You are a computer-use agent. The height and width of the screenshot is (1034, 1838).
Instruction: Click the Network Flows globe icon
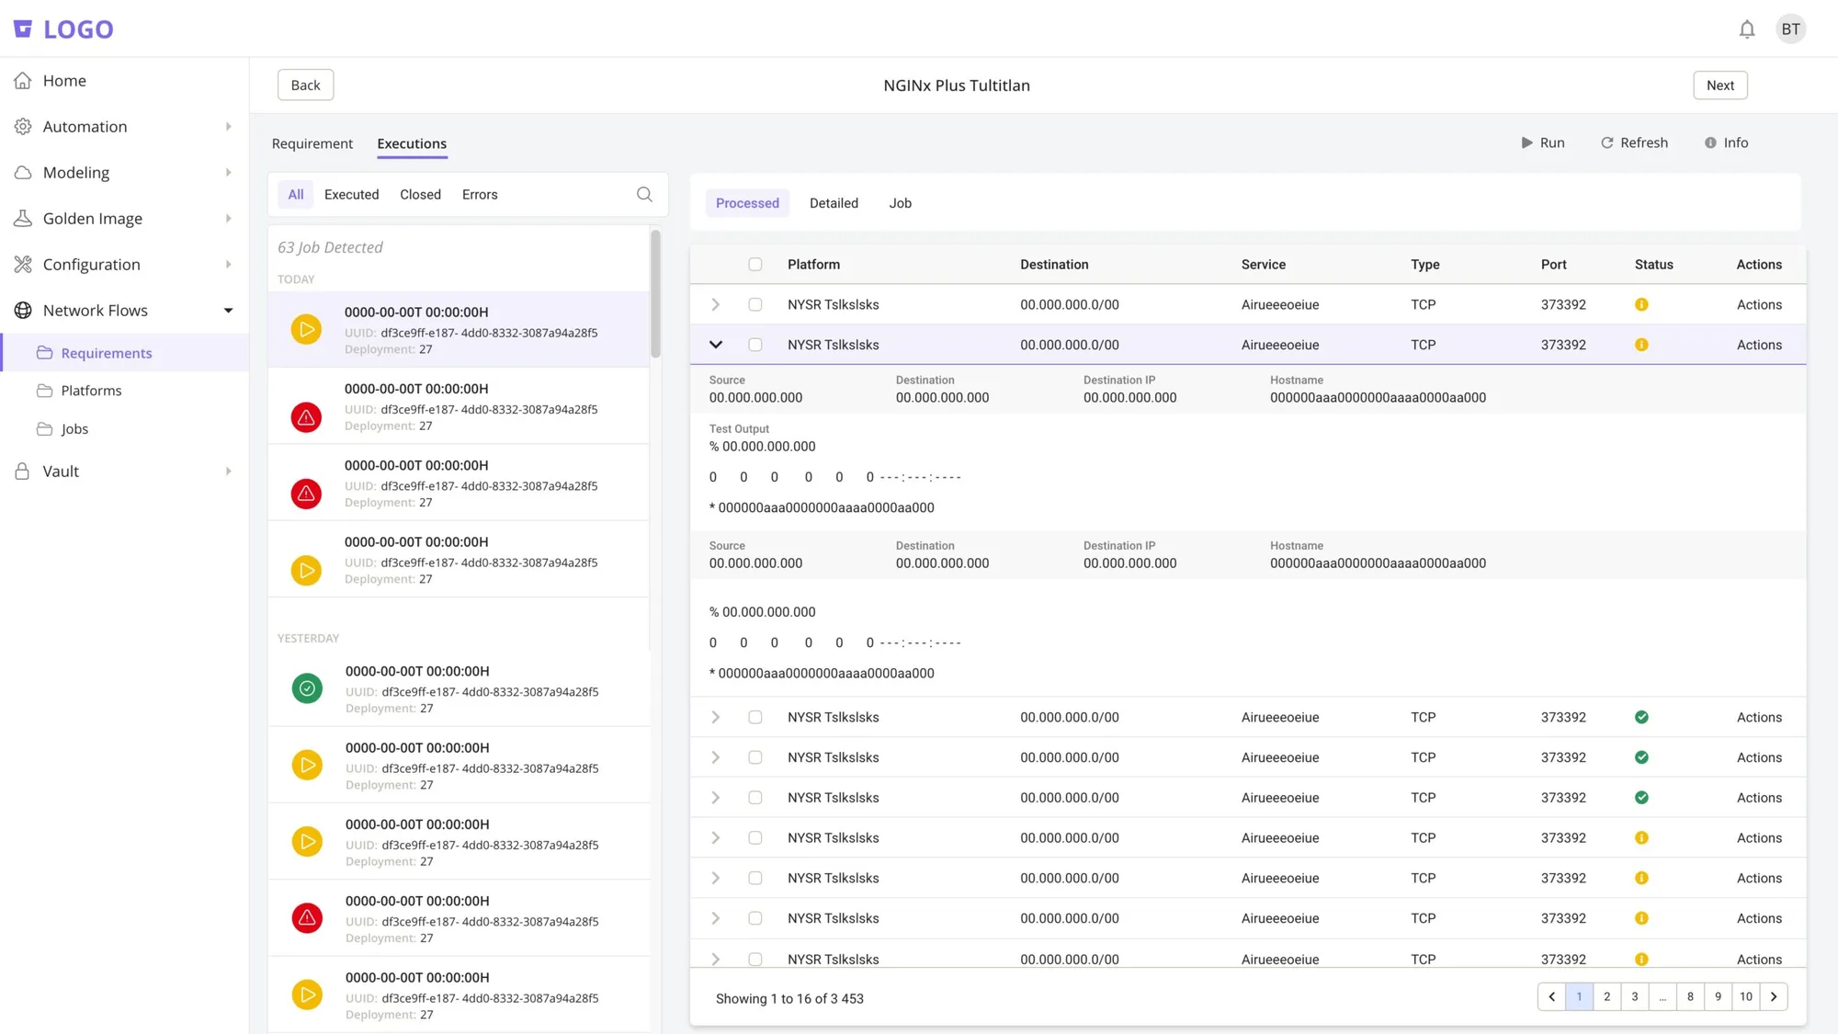tap(23, 311)
